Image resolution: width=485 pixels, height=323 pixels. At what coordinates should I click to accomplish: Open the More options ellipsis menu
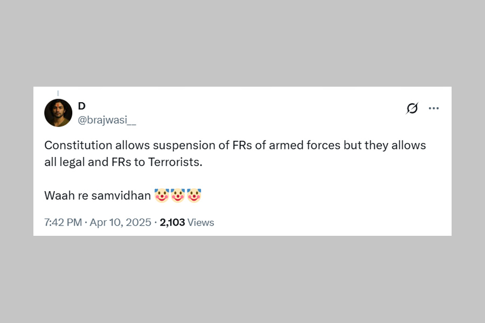click(x=434, y=108)
